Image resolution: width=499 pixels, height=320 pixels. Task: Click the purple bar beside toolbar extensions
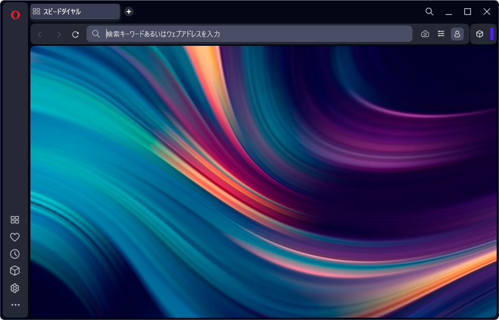[492, 34]
